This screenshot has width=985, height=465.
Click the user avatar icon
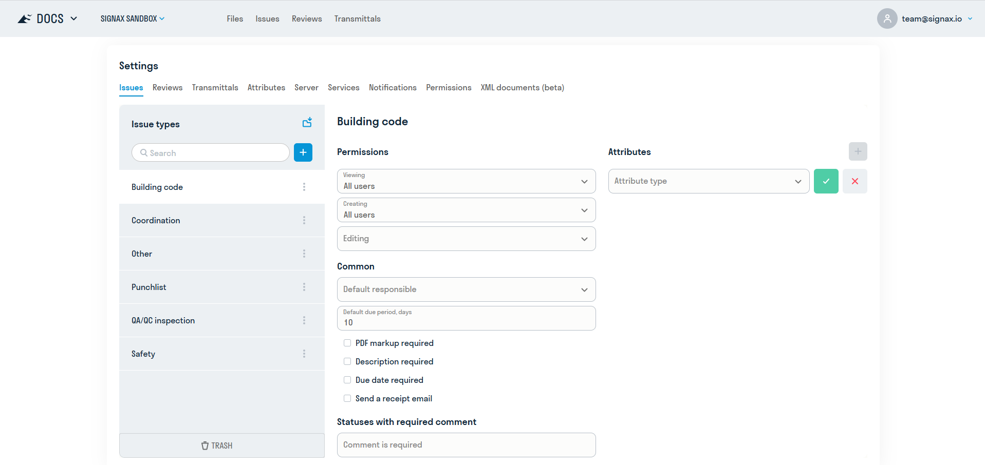click(x=887, y=18)
